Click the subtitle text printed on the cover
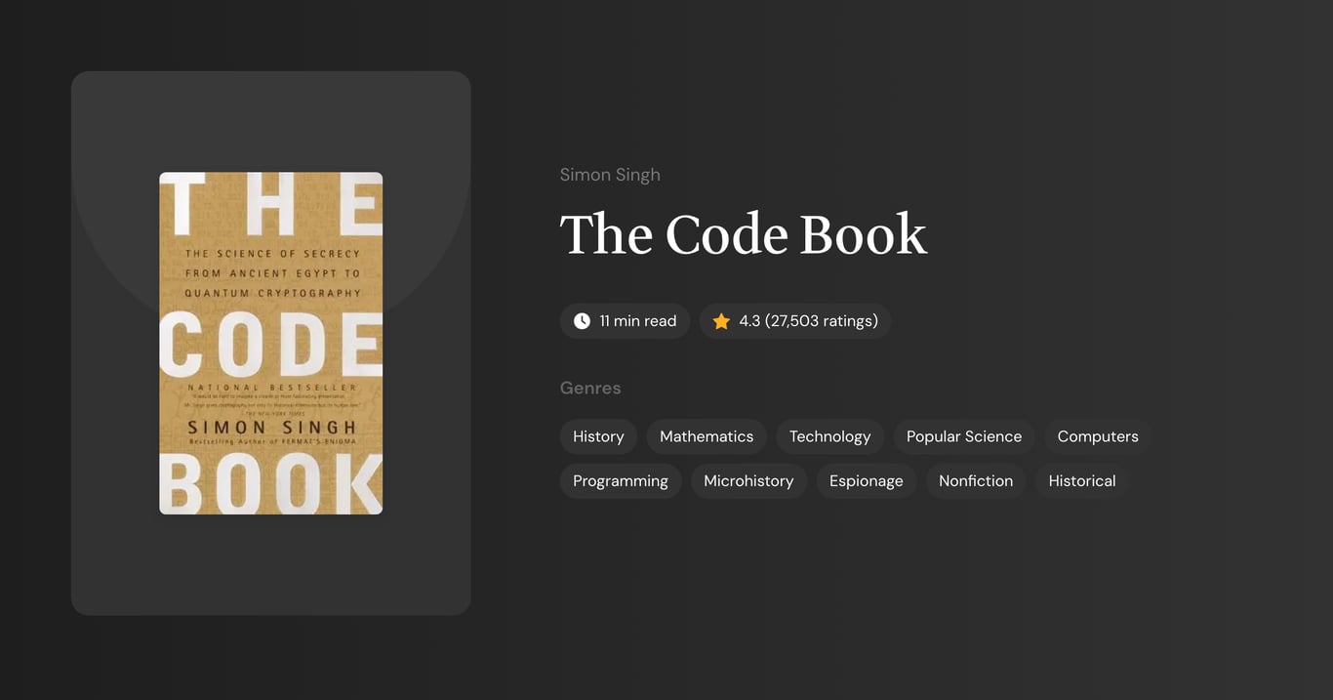This screenshot has width=1333, height=700. [272, 273]
